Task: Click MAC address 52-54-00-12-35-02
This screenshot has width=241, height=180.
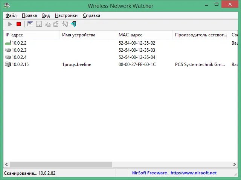Action: [x=137, y=43]
